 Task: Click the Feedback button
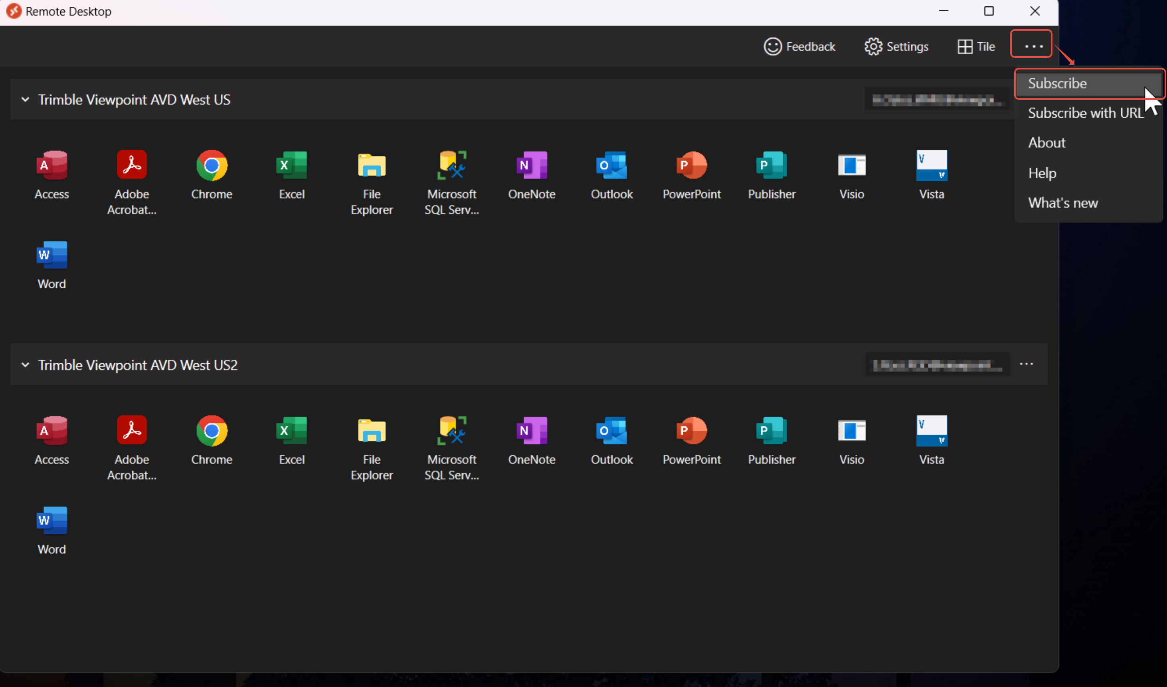click(799, 46)
